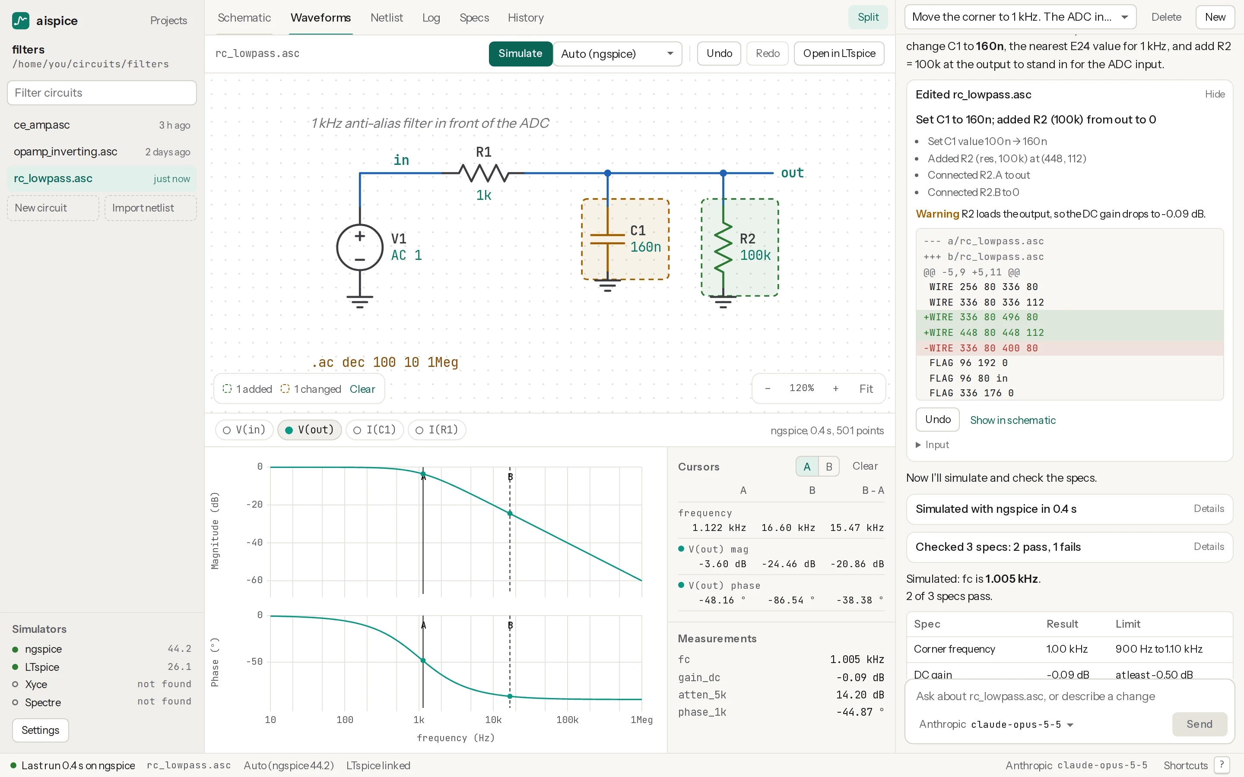This screenshot has width=1244, height=777.
Task: Focus the Ask about rc_lowpass.asc input
Action: click(x=1069, y=697)
